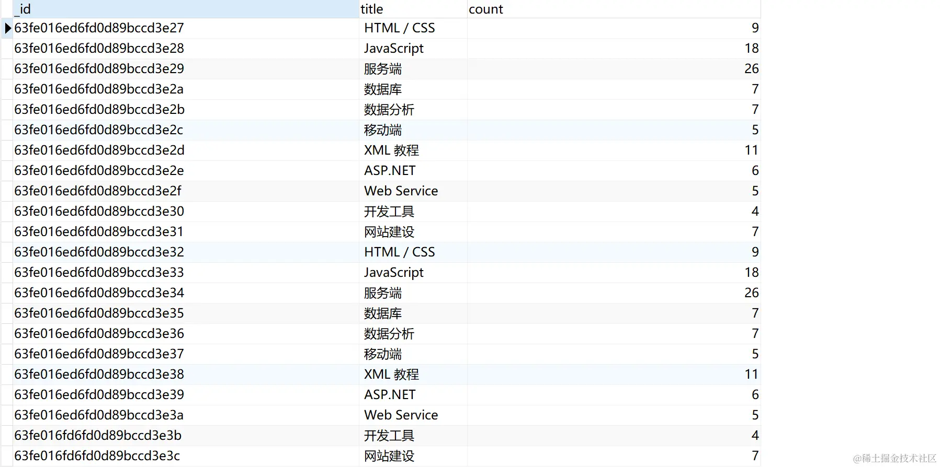Image resolution: width=940 pixels, height=467 pixels.
Task: Click HTML / CSS title in row ending 3e32
Action: (x=413, y=252)
